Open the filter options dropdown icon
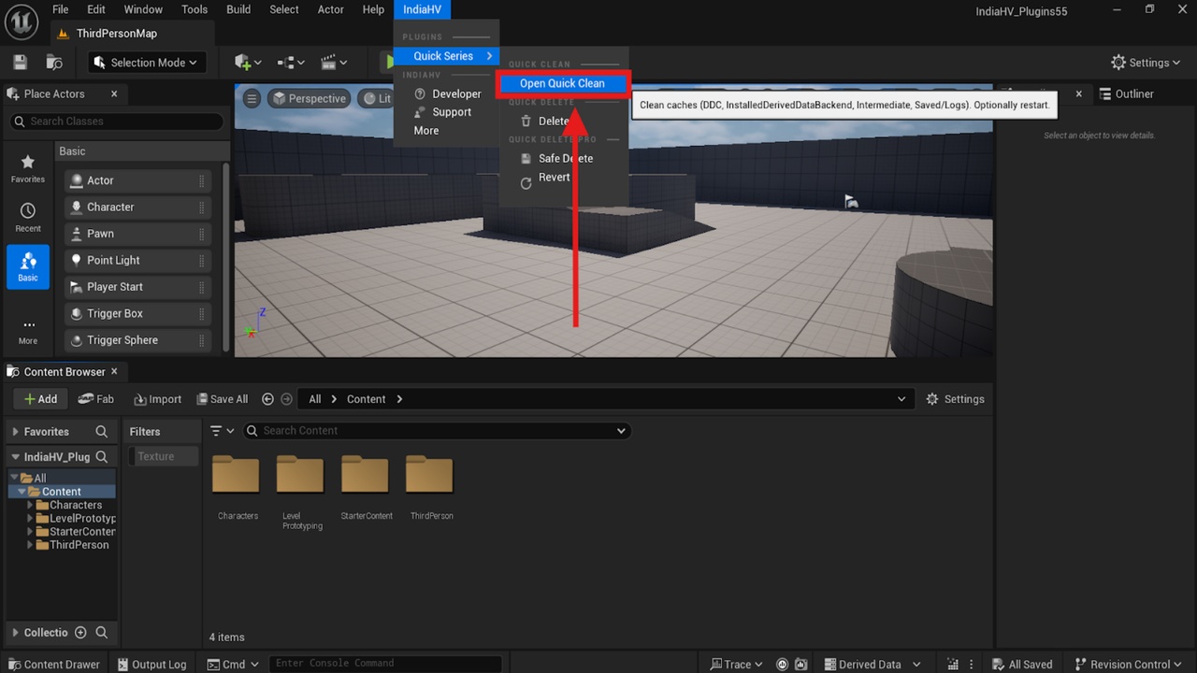Screen dimensions: 1197x673 (222, 431)
